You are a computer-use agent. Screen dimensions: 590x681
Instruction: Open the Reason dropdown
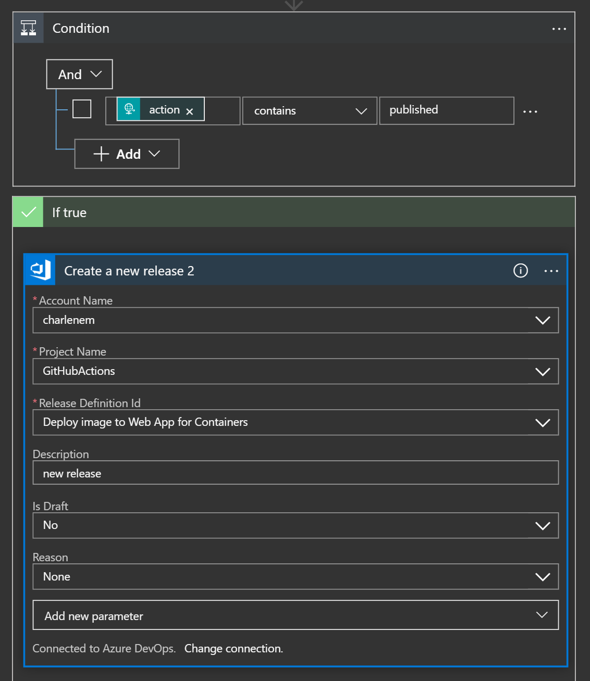click(x=296, y=576)
